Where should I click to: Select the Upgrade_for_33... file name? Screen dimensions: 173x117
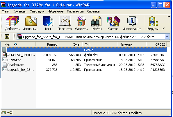coord(21,70)
